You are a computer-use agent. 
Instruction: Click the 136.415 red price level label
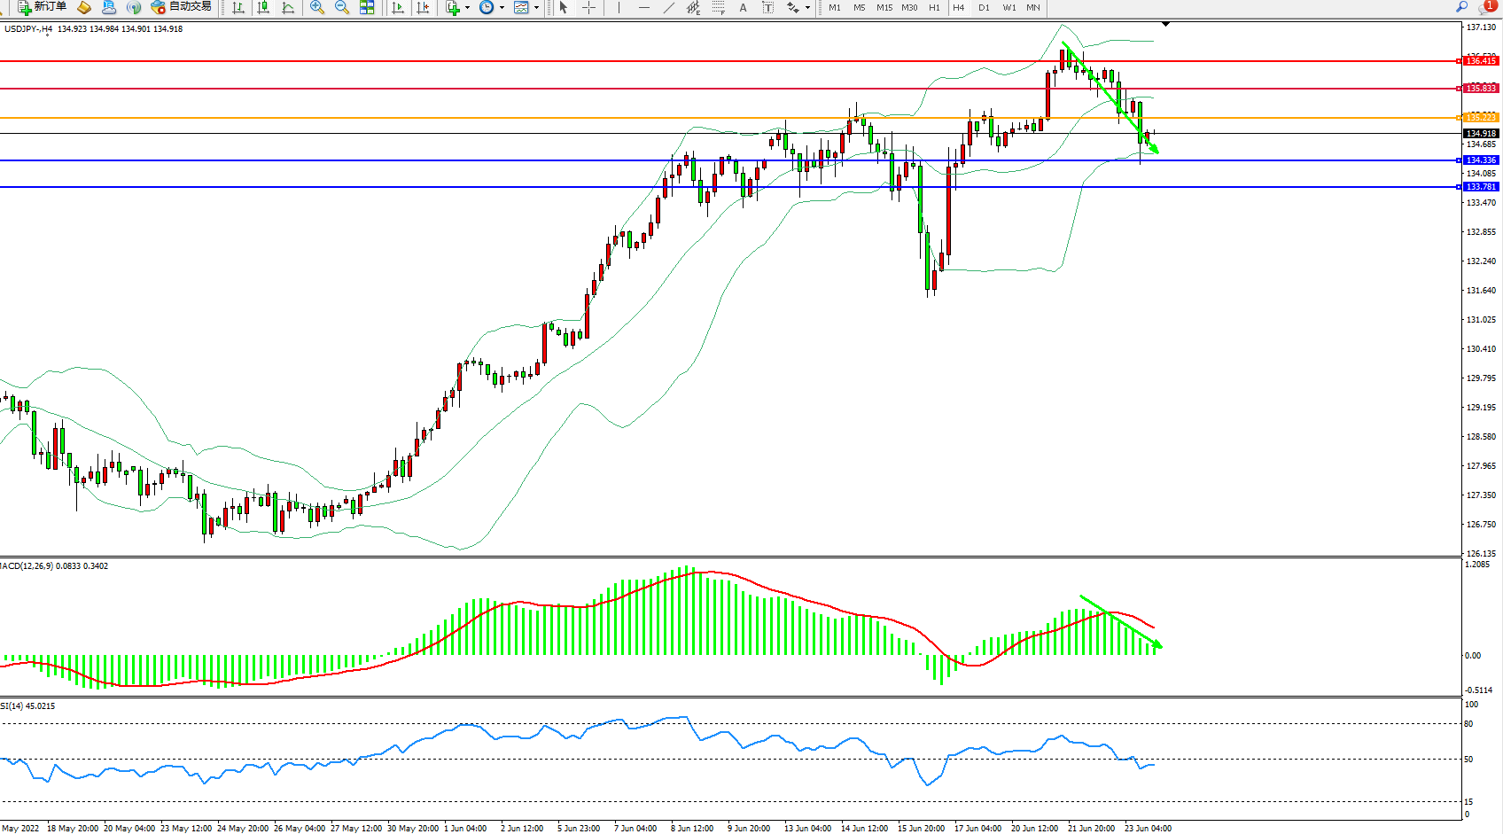(x=1480, y=61)
